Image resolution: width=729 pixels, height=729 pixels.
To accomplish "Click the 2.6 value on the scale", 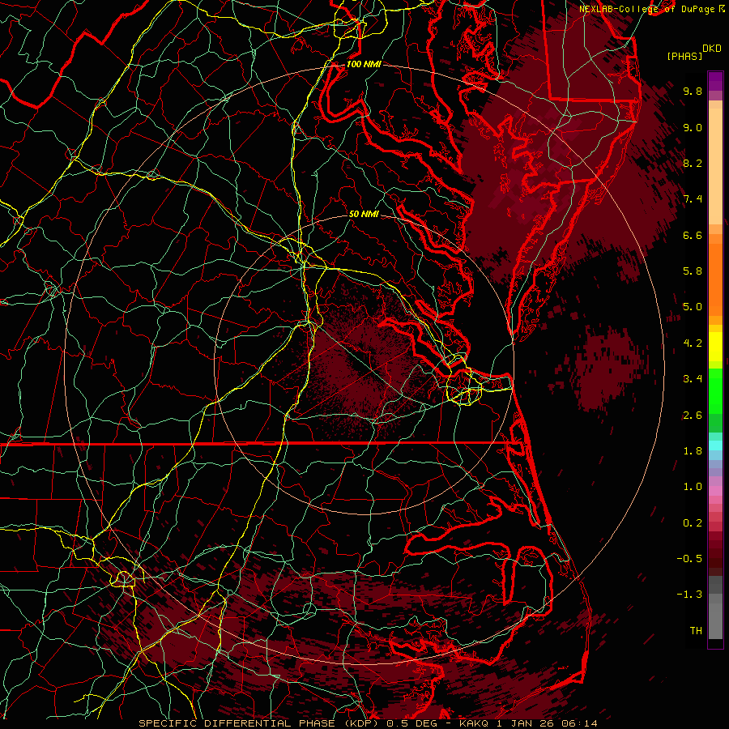I will 693,416.
